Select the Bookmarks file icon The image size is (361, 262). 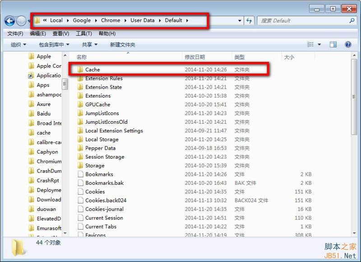point(80,174)
